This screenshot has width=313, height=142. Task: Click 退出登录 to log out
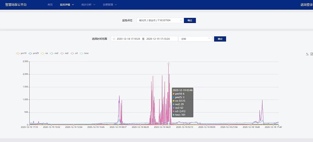tap(307, 5)
